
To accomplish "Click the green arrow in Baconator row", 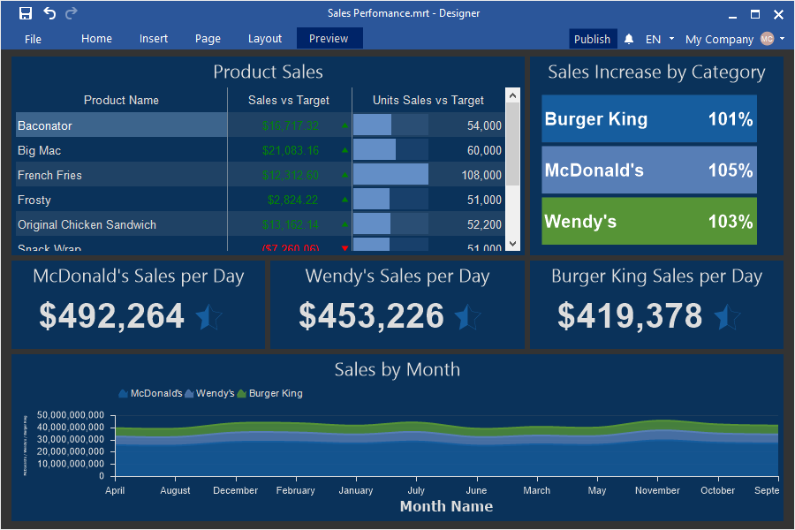I will click(x=344, y=125).
